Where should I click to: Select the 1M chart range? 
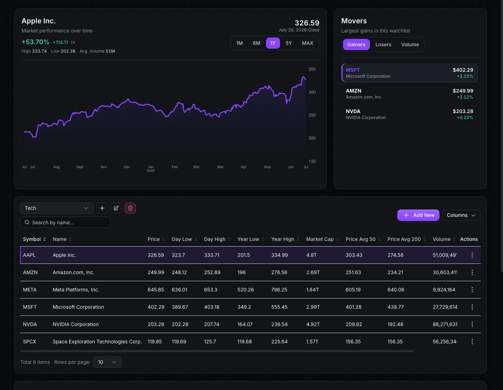click(x=239, y=43)
